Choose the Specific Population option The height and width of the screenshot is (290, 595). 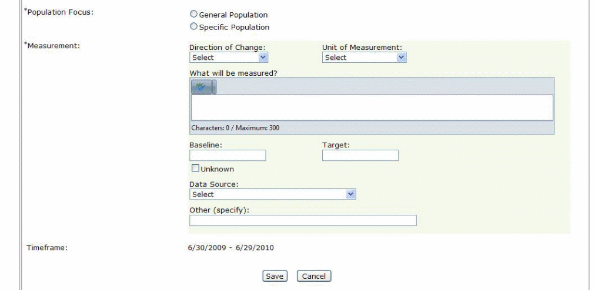click(x=193, y=27)
